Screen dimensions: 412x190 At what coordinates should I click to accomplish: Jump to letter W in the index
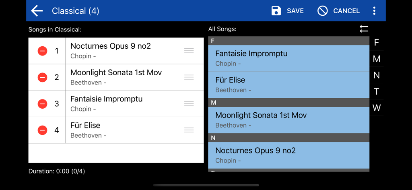coord(377,108)
